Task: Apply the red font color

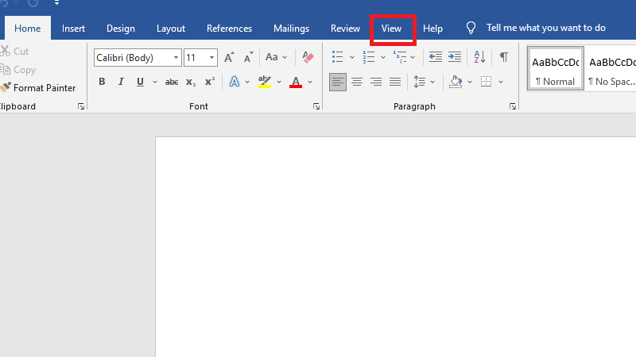Action: (296, 82)
